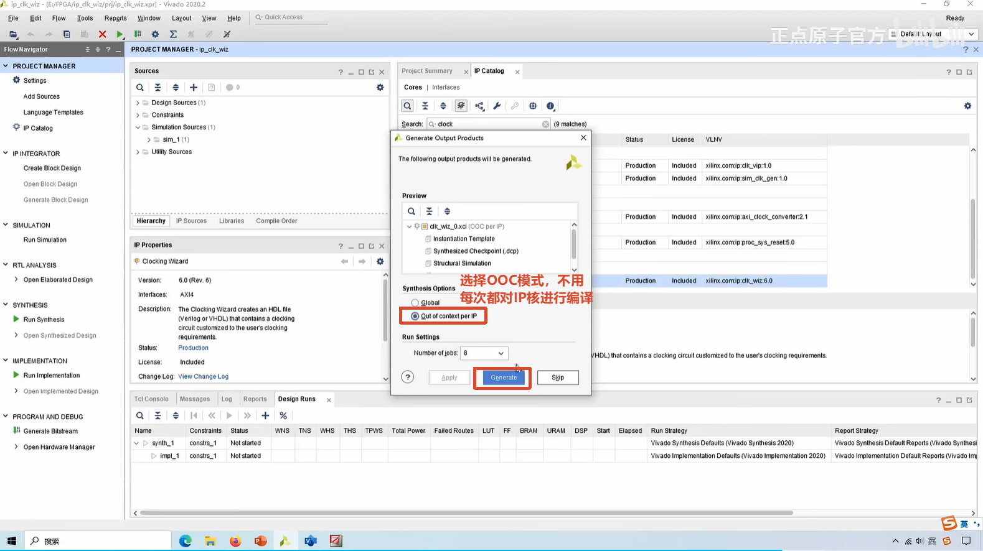
Task: Click the green Run arrow in toolbar
Action: point(120,34)
